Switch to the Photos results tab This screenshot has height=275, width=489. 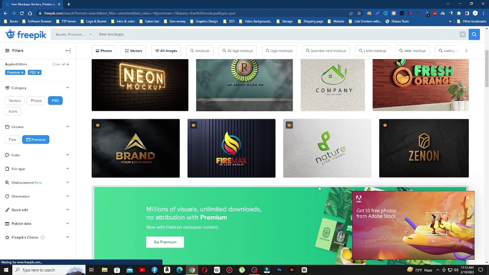[104, 51]
